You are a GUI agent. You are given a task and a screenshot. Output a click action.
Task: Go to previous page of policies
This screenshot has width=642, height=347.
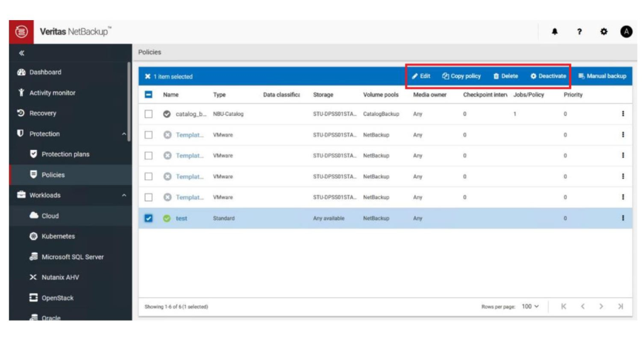(x=582, y=306)
